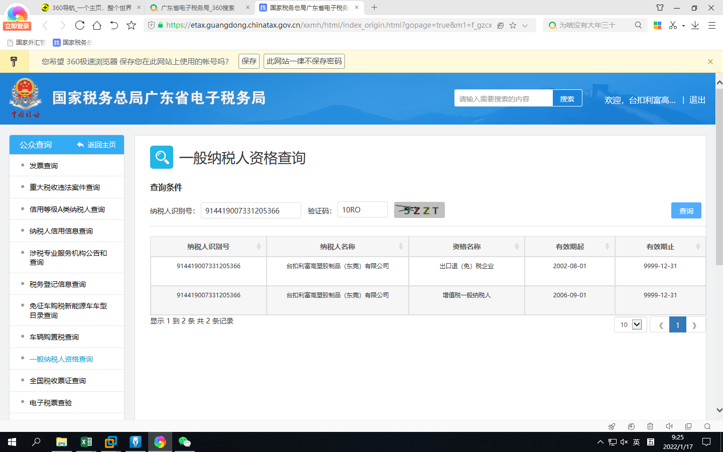Select 发票查询 in the left menu

tap(44, 166)
